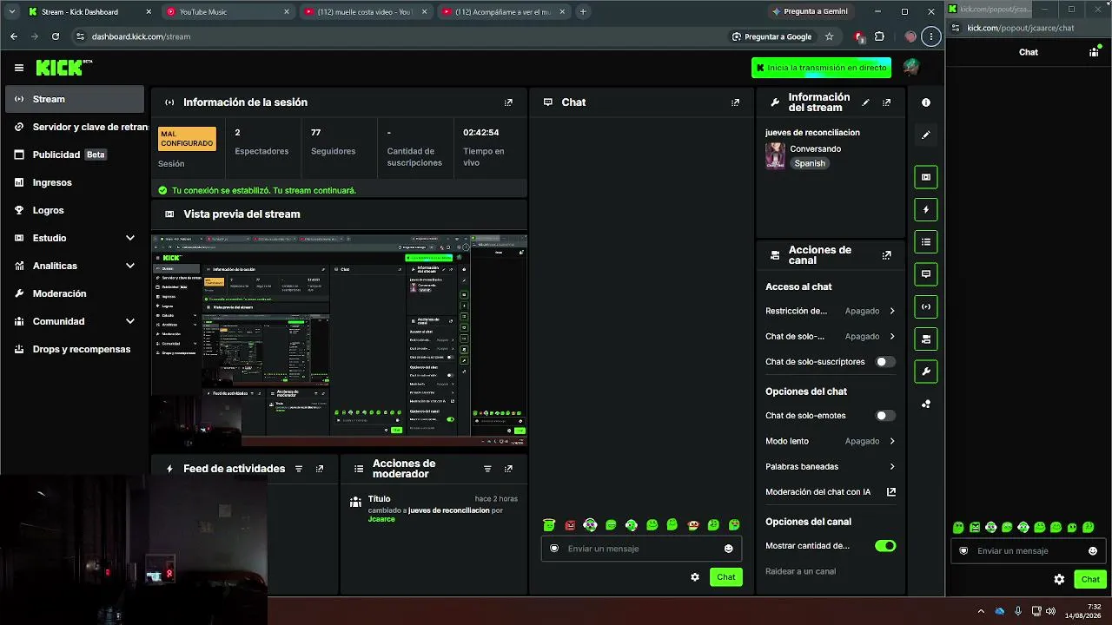The height and width of the screenshot is (625, 1112).
Task: Open the Chrome extensions puzzle icon
Action: pos(879,36)
